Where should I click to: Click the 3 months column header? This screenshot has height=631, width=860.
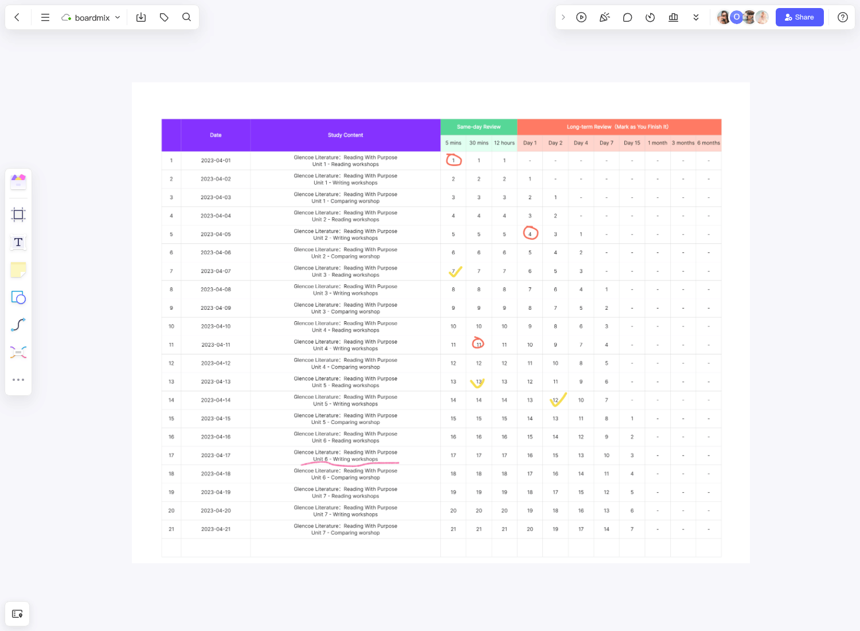(683, 143)
